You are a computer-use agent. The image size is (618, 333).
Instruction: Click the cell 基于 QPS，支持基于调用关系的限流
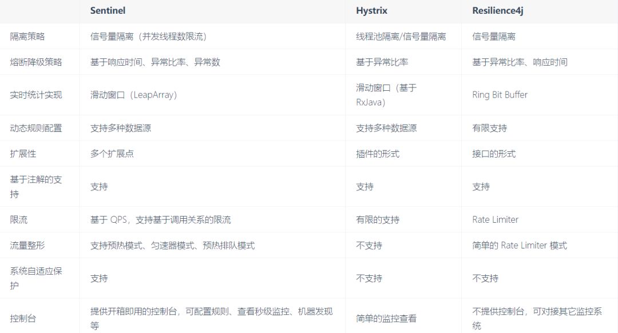pos(160,220)
